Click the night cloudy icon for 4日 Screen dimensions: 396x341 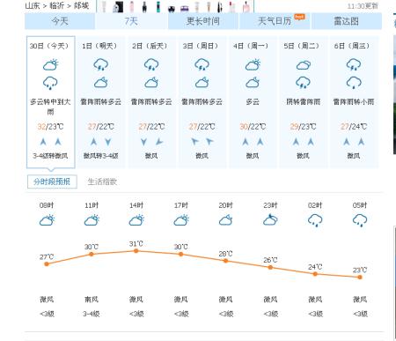[253, 83]
